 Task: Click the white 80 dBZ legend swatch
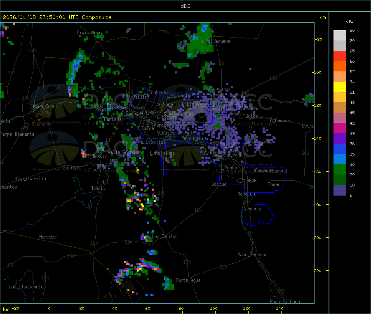click(x=340, y=35)
